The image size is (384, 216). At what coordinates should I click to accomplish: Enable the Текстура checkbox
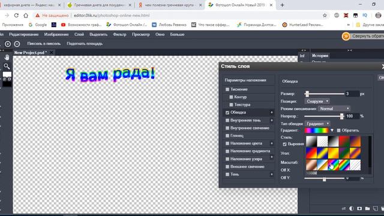point(231,104)
